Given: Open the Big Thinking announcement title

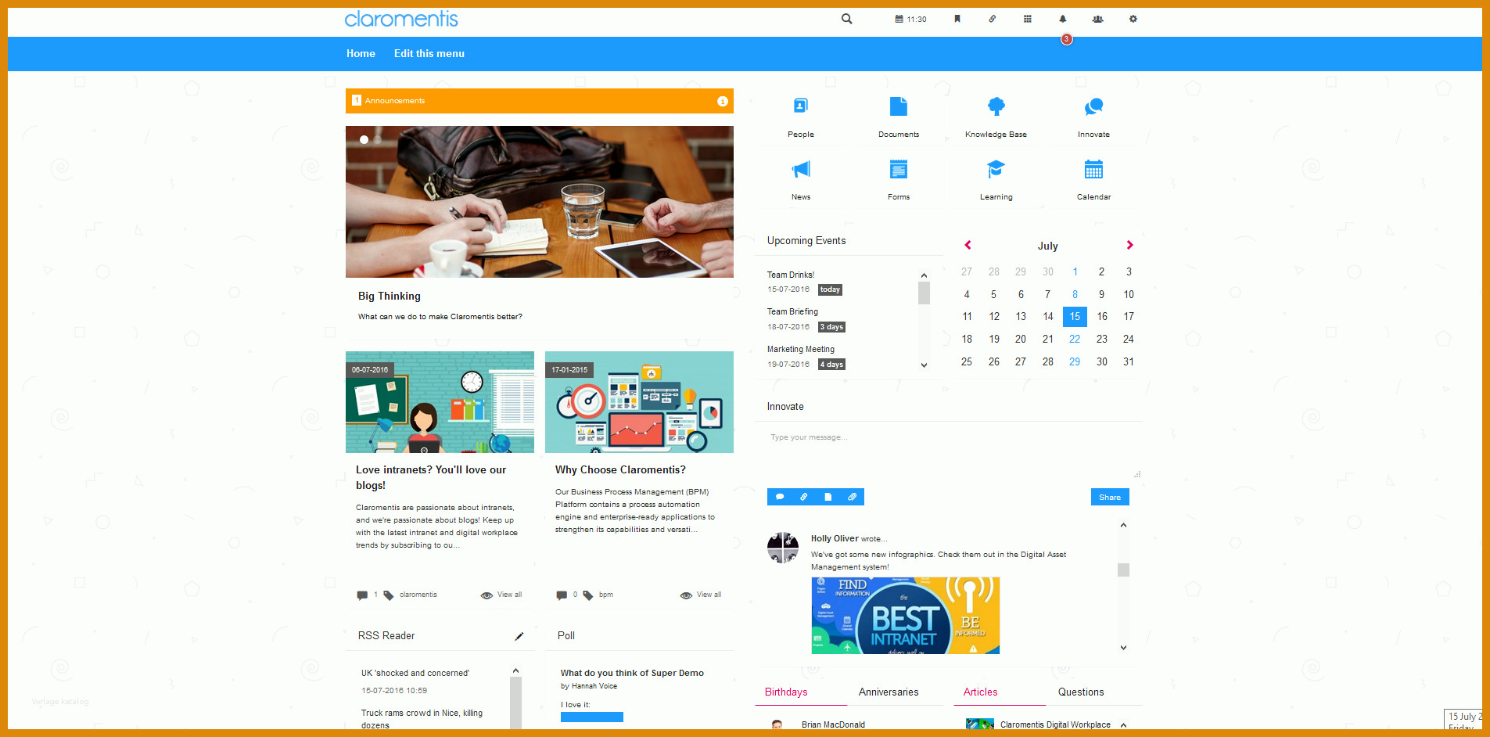Looking at the screenshot, I should (x=390, y=297).
